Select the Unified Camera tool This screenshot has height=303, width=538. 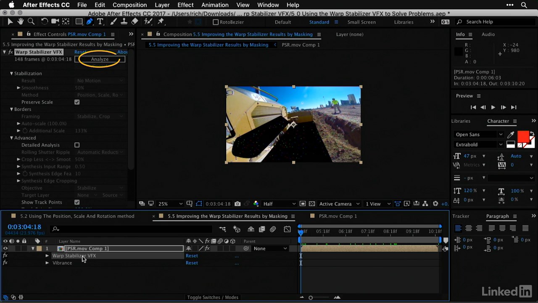pyautogui.click(x=55, y=21)
